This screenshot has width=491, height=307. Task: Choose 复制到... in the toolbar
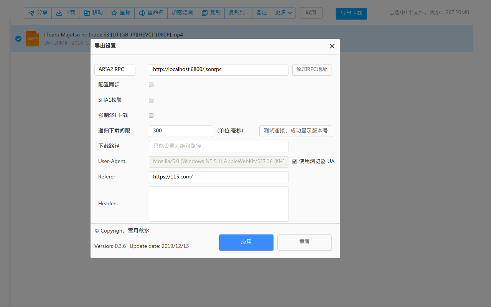238,13
